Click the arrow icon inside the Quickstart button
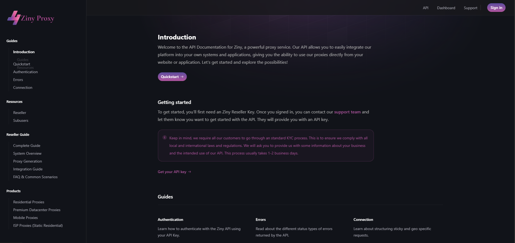Viewport: 515px width, 243px height. (181, 77)
